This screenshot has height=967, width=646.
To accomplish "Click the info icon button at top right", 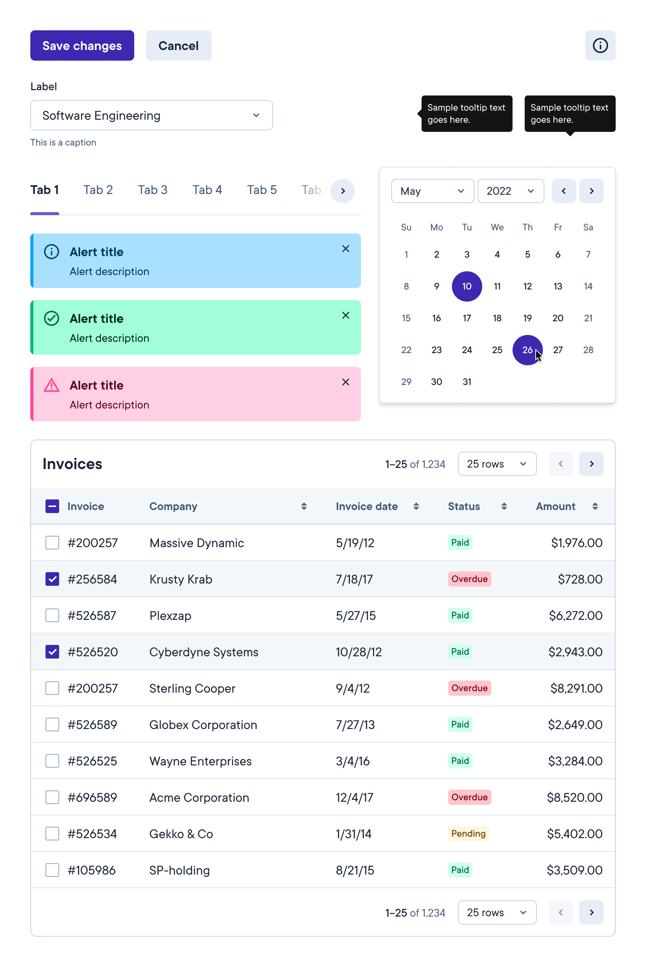I will (600, 45).
